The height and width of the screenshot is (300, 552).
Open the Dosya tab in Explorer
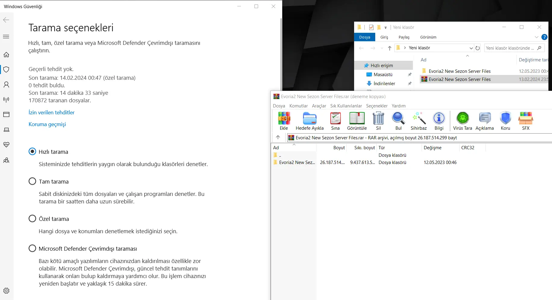click(365, 37)
